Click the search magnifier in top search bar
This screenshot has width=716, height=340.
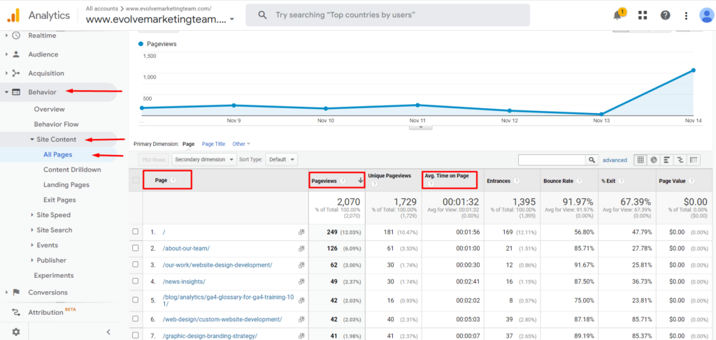coord(262,15)
